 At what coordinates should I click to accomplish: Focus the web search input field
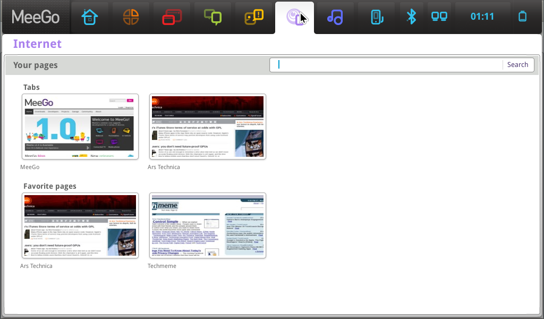pos(386,65)
